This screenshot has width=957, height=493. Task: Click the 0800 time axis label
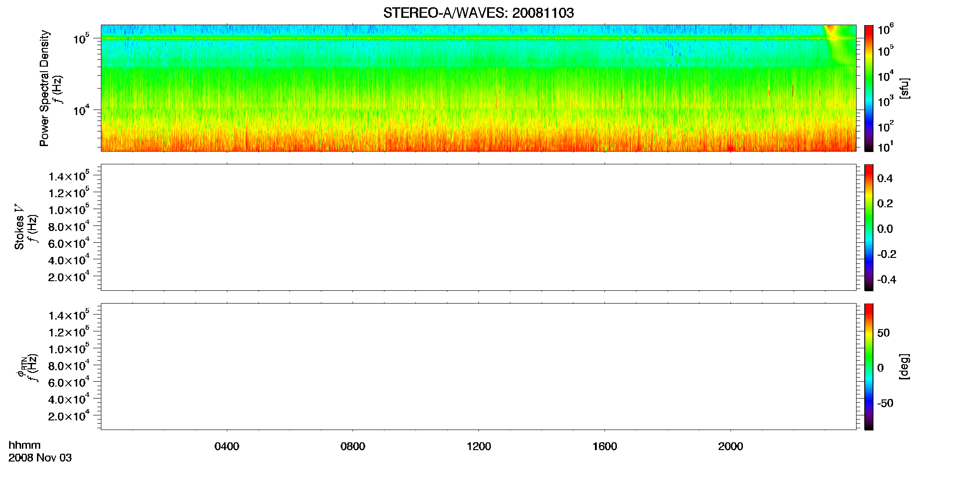[353, 446]
